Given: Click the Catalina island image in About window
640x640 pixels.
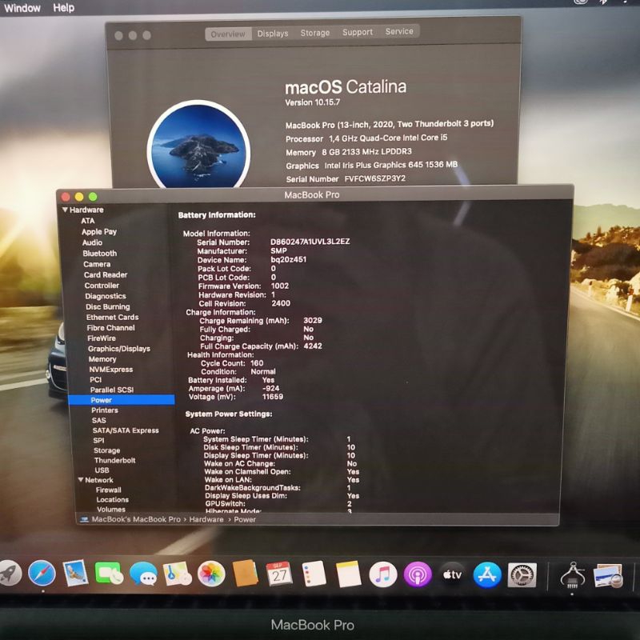Looking at the screenshot, I should pyautogui.click(x=198, y=146).
